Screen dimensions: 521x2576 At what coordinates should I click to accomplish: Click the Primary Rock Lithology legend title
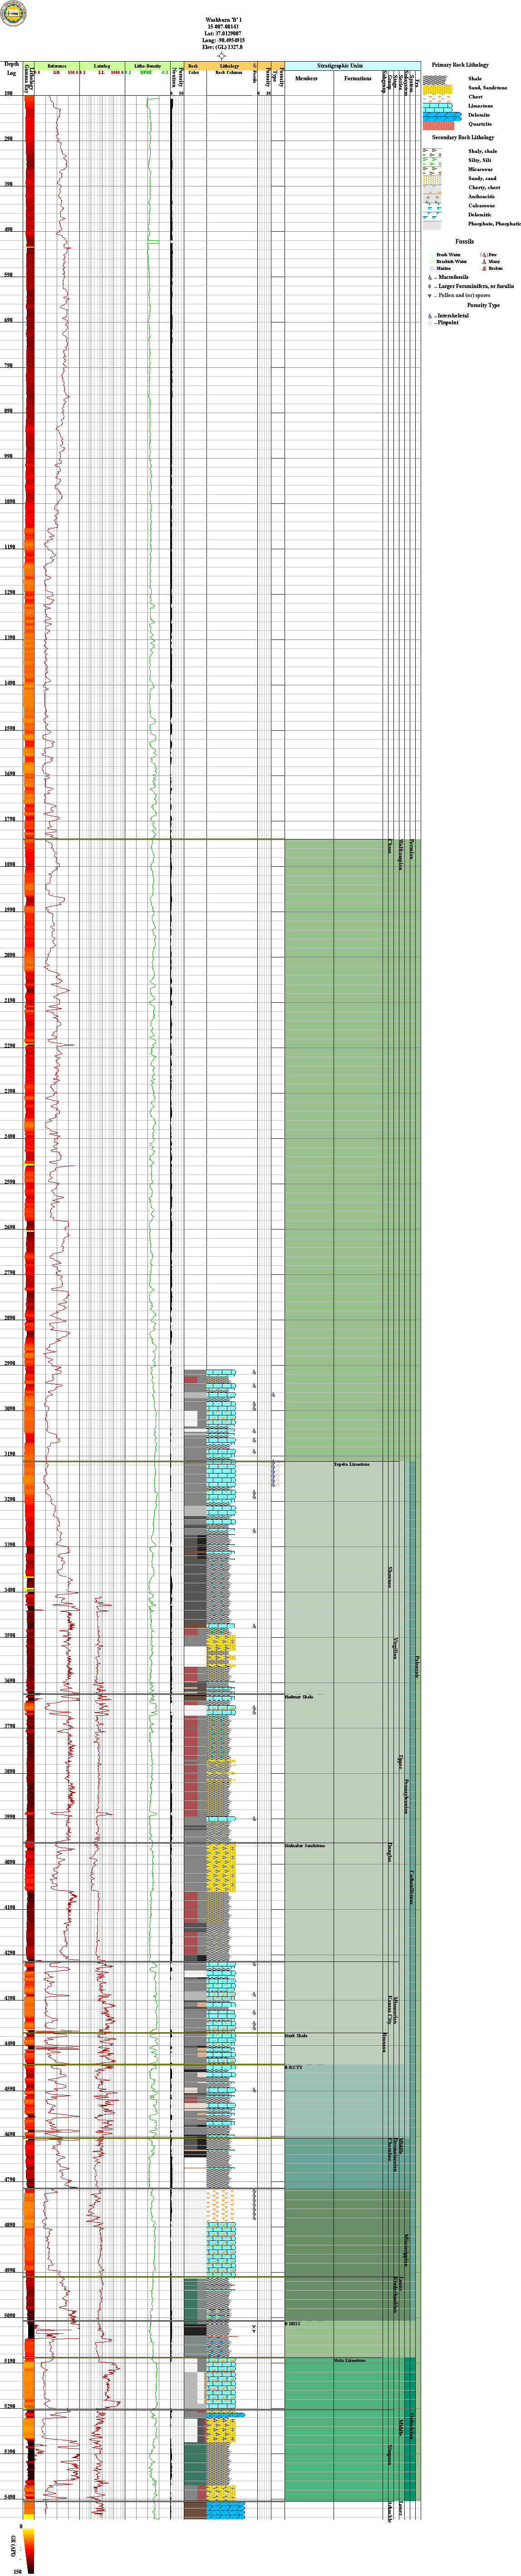[460, 65]
